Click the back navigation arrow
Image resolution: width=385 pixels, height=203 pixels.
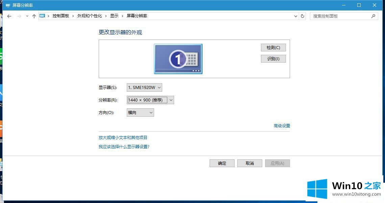coord(9,16)
